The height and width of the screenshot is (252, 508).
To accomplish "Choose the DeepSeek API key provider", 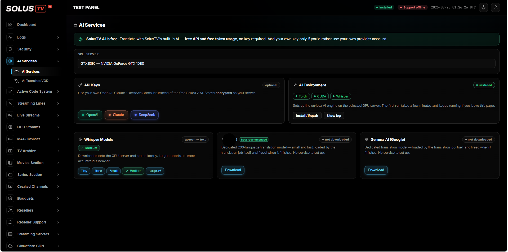I will click(x=145, y=115).
